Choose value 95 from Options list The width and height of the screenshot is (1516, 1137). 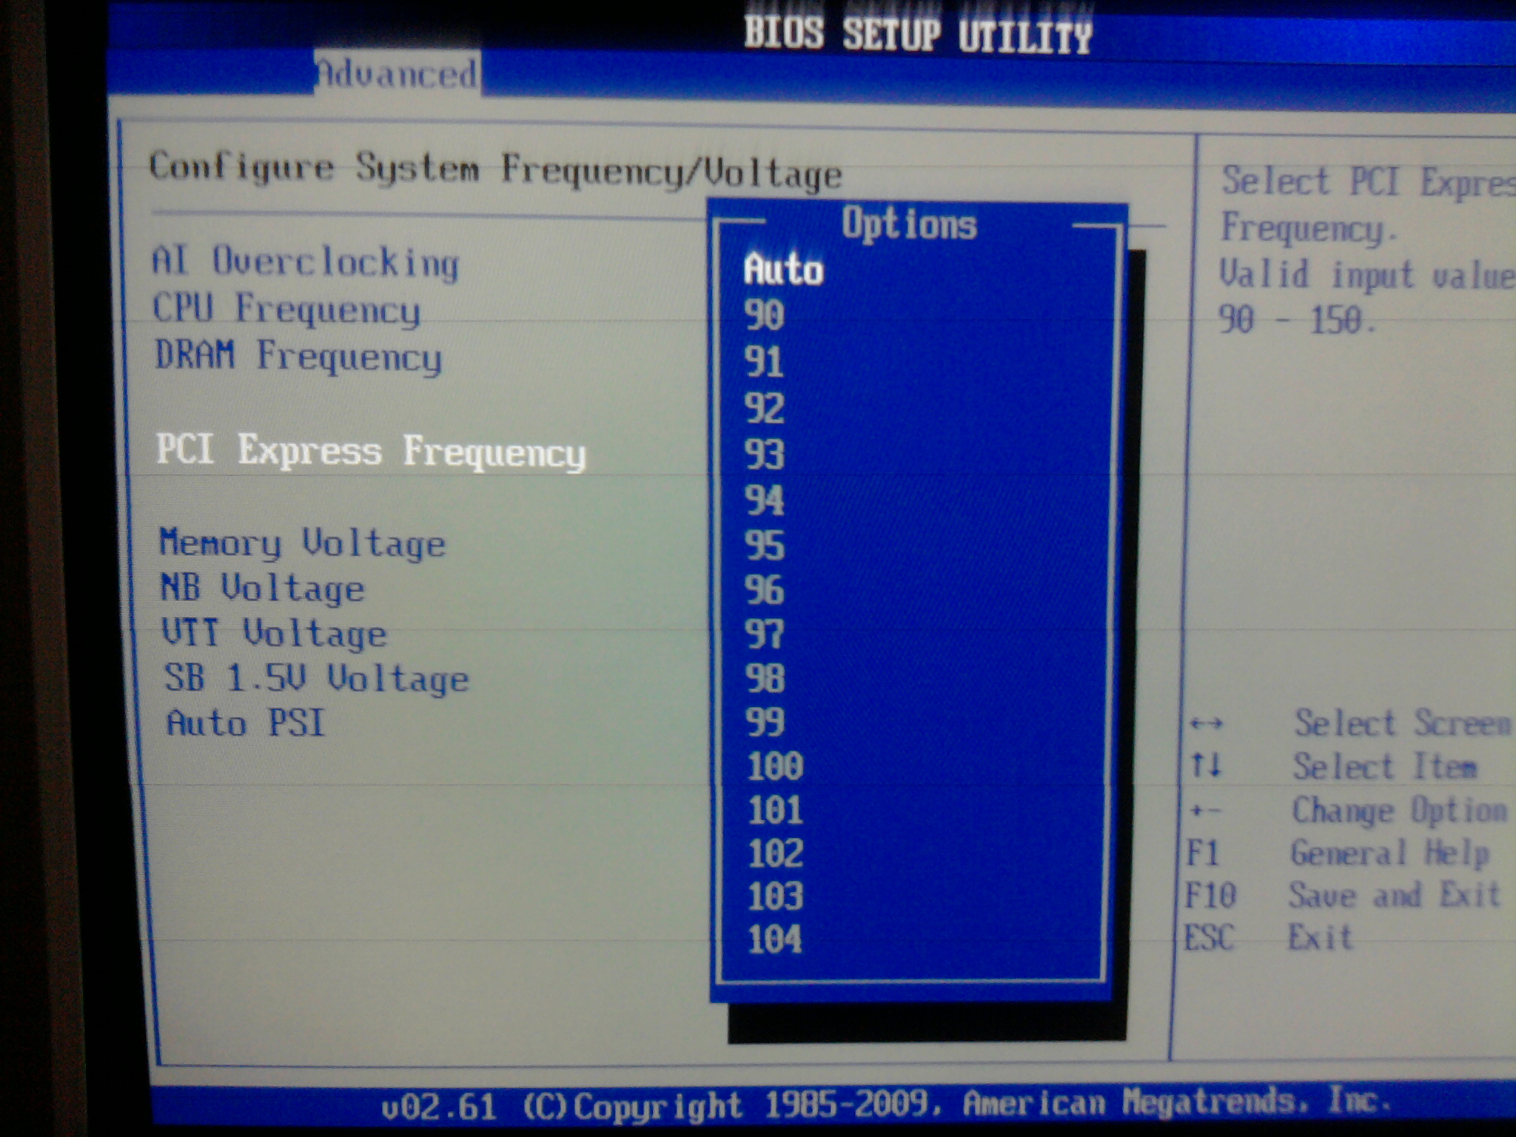764,546
